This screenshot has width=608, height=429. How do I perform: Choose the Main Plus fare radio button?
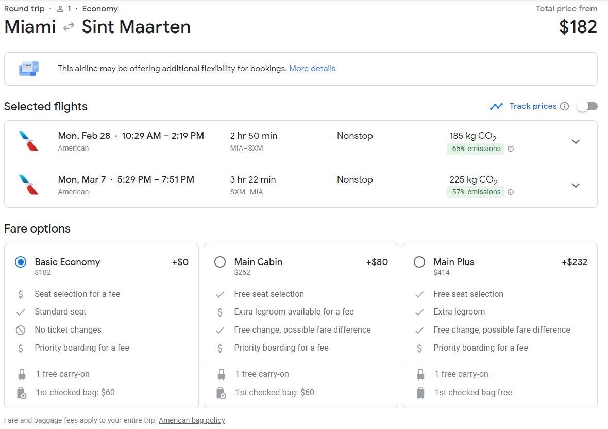pyautogui.click(x=419, y=262)
